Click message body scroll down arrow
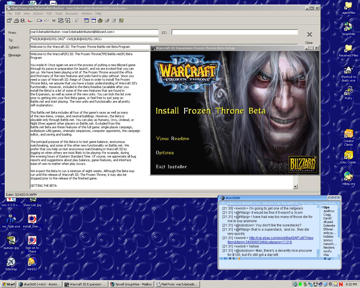This screenshot has height=288, width=360. click(295, 186)
